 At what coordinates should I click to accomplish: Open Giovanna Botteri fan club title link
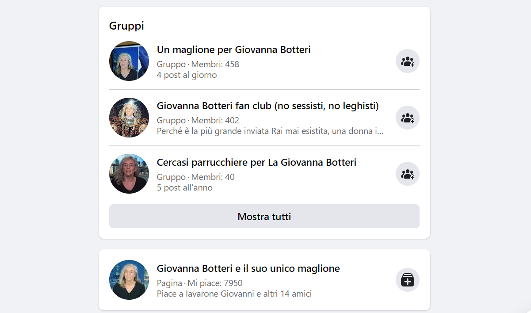point(267,106)
